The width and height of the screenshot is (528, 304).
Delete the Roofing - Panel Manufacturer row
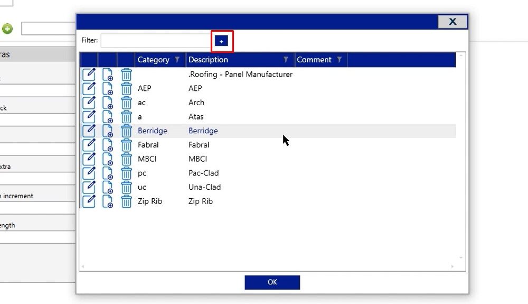click(126, 75)
